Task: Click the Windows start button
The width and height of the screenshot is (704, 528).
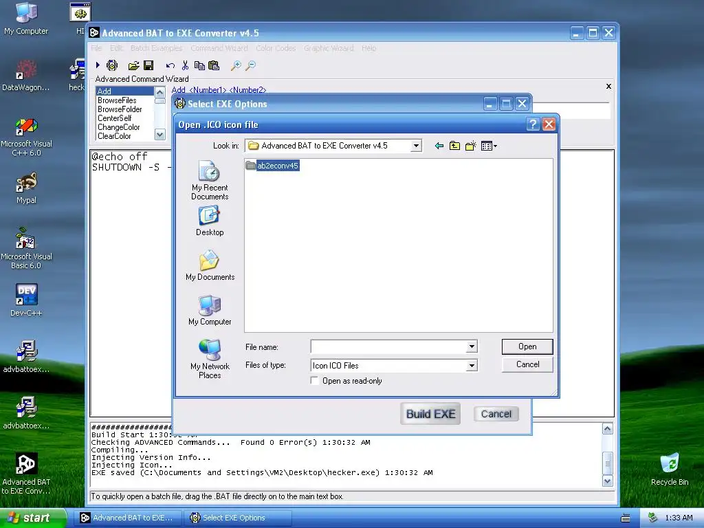Action: pos(32,518)
